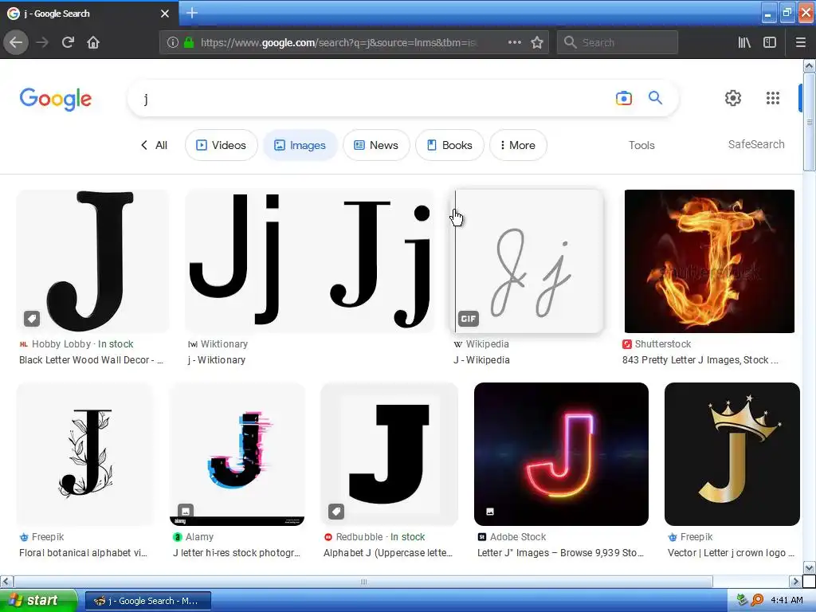Click the browser Forward arrow button
This screenshot has height=612, width=816.
pos(42,42)
